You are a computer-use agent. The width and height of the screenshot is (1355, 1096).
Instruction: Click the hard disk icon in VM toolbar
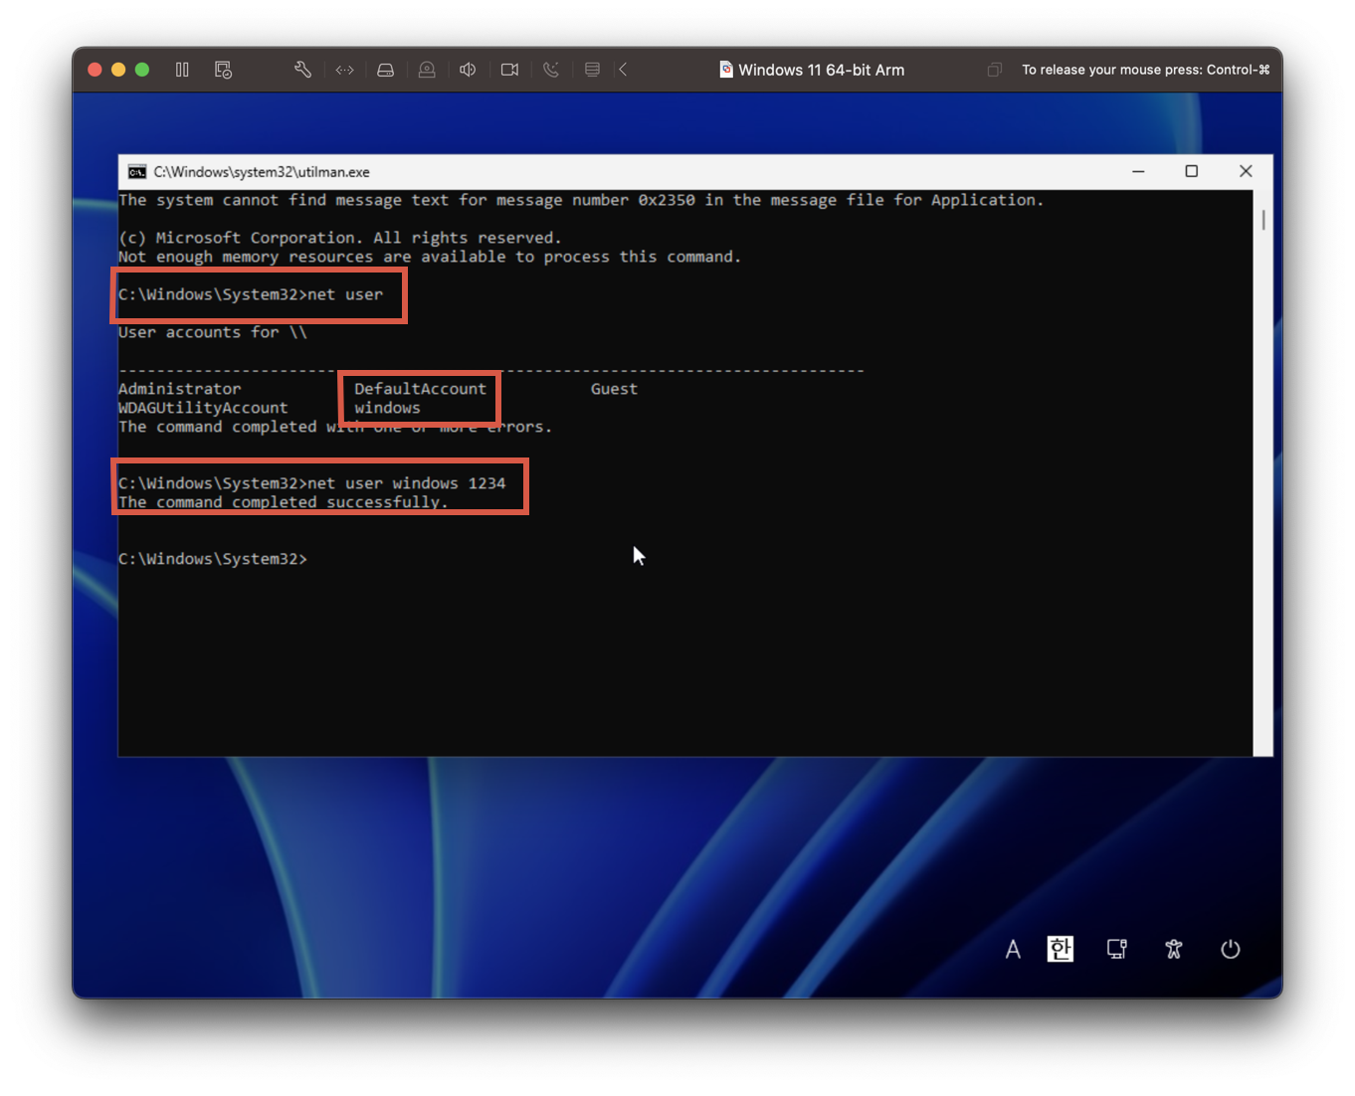385,70
